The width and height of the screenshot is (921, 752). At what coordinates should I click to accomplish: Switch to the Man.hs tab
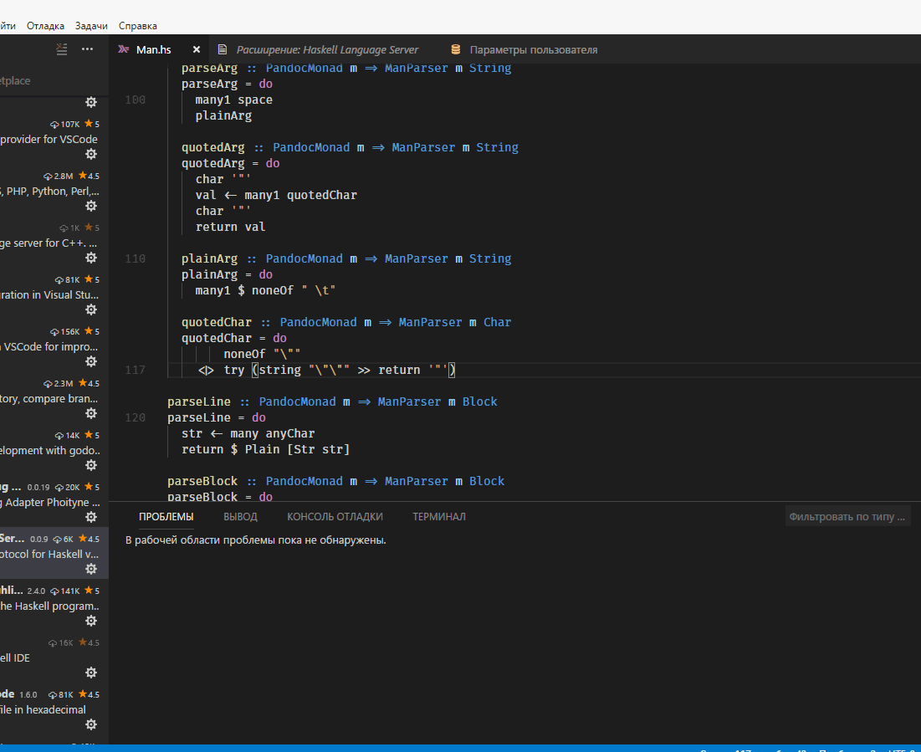coord(154,50)
